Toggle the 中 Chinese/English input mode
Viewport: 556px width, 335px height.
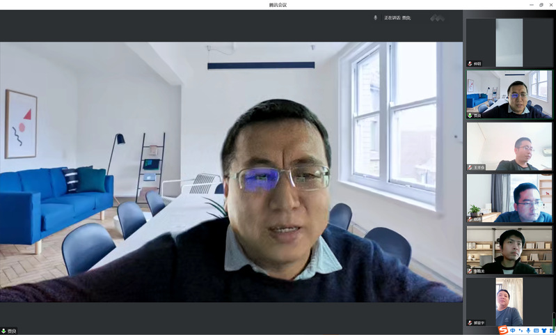[513, 329]
